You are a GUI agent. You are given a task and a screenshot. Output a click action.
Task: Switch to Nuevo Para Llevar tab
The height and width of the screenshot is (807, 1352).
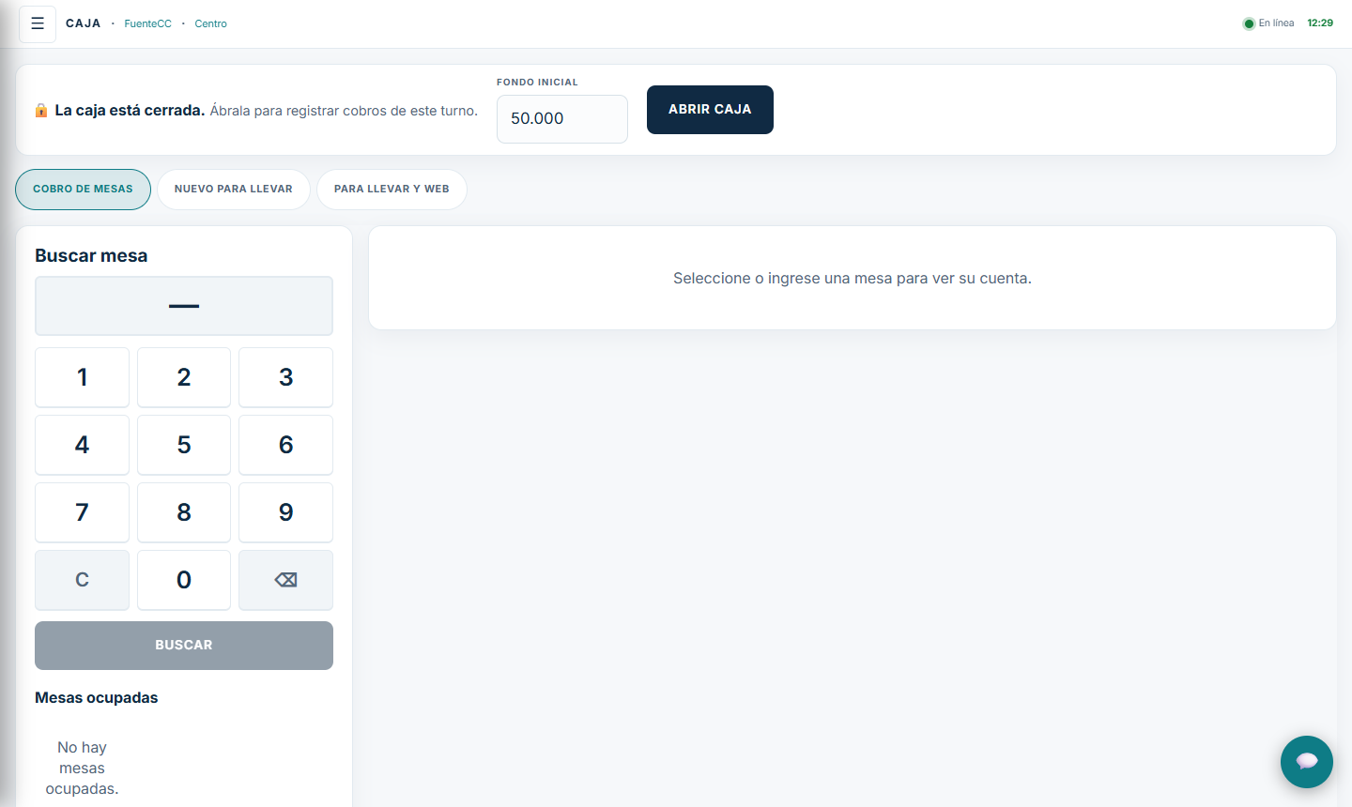[x=234, y=190]
